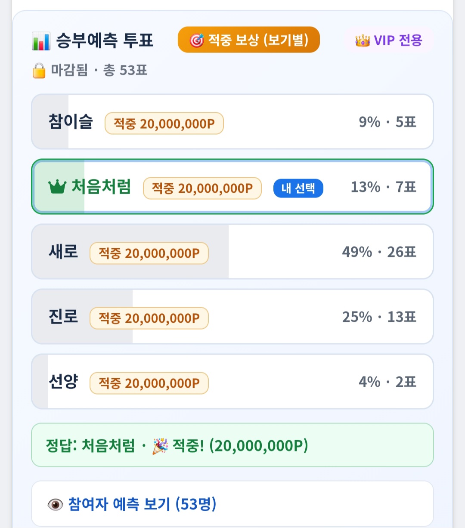Select the 선양 vote option
This screenshot has width=465, height=528.
point(232,382)
